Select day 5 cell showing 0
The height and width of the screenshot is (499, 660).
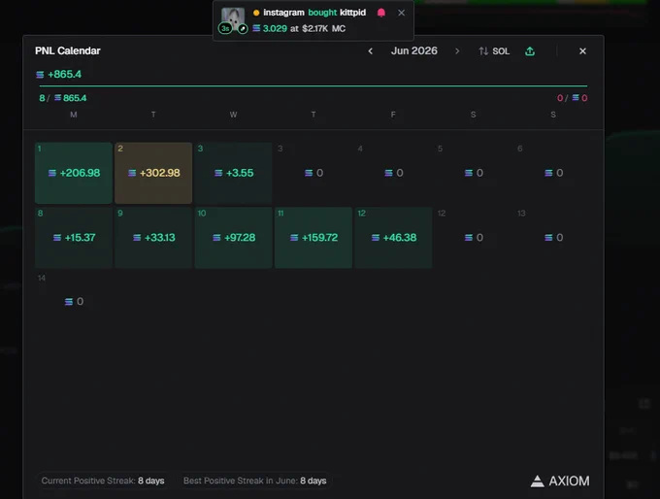(473, 173)
